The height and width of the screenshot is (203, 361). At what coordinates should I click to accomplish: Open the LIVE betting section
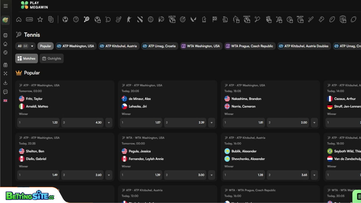29,20
